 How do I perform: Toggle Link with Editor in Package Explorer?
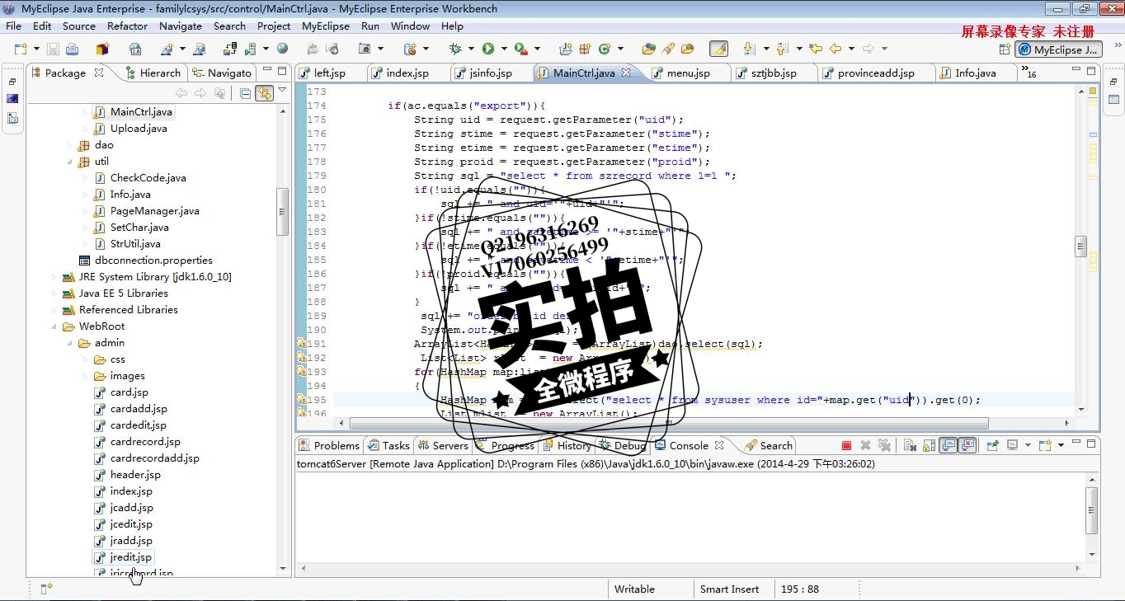pos(264,93)
